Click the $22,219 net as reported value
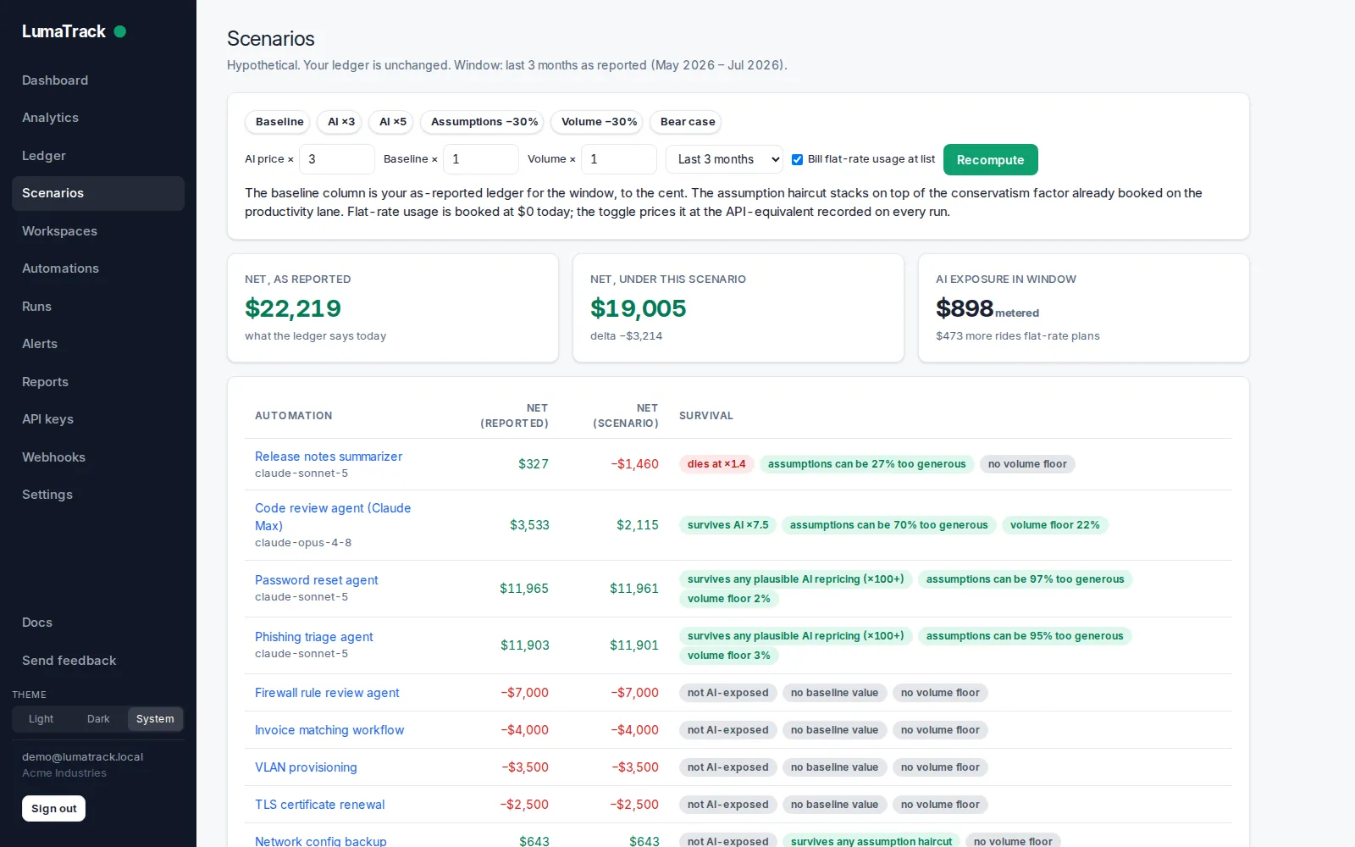The image size is (1355, 847). coord(293,308)
